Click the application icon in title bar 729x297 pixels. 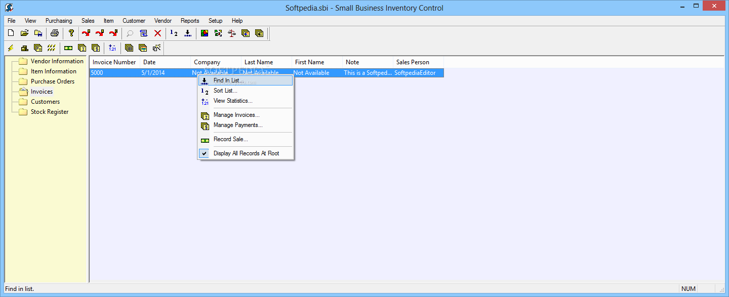click(x=9, y=8)
